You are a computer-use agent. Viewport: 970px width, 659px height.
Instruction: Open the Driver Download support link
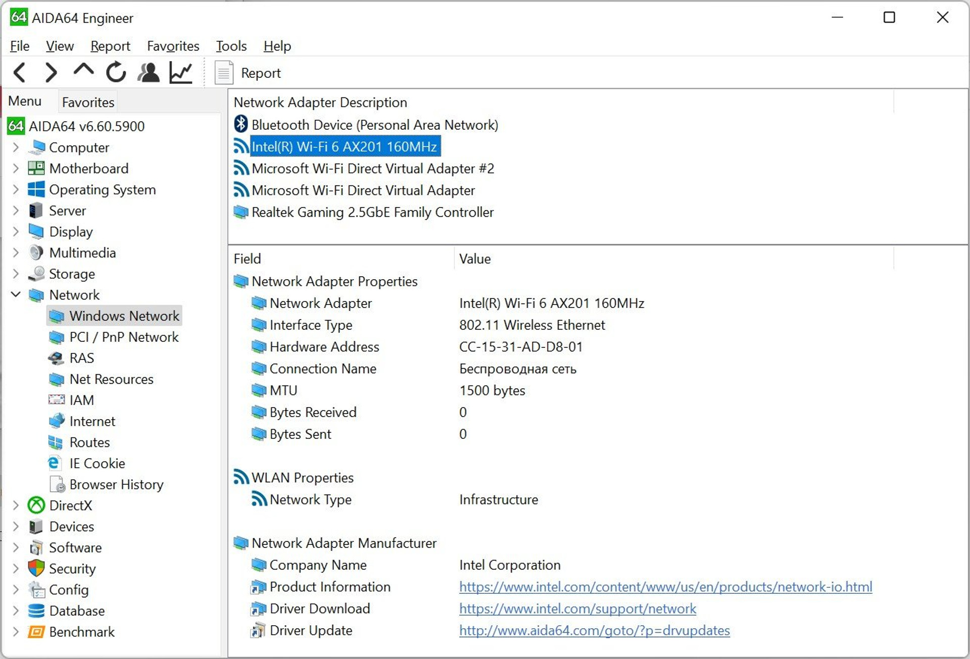coord(577,609)
